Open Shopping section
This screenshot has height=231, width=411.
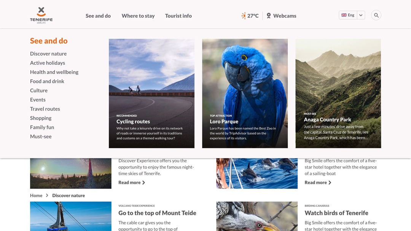[41, 118]
